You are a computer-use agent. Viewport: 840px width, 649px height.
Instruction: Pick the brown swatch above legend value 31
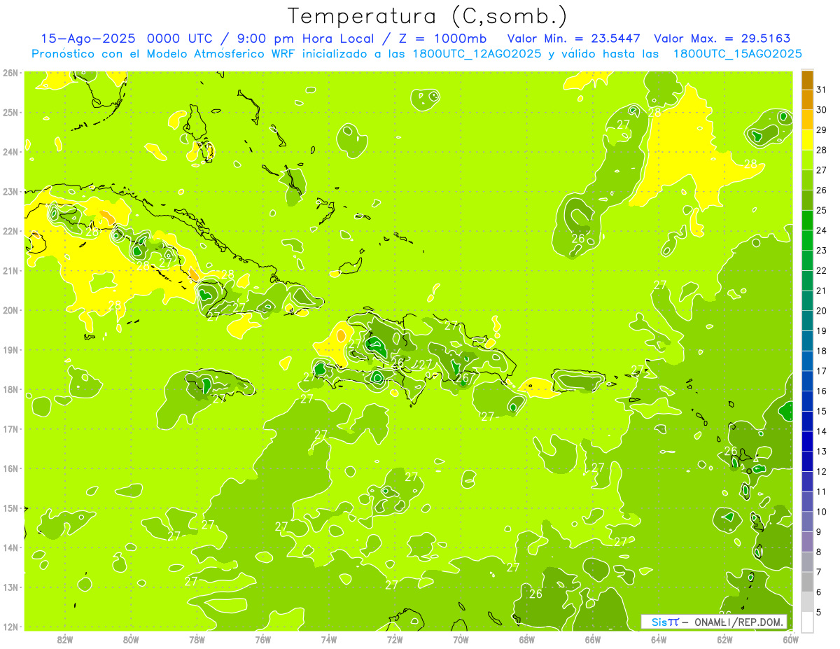coord(807,81)
